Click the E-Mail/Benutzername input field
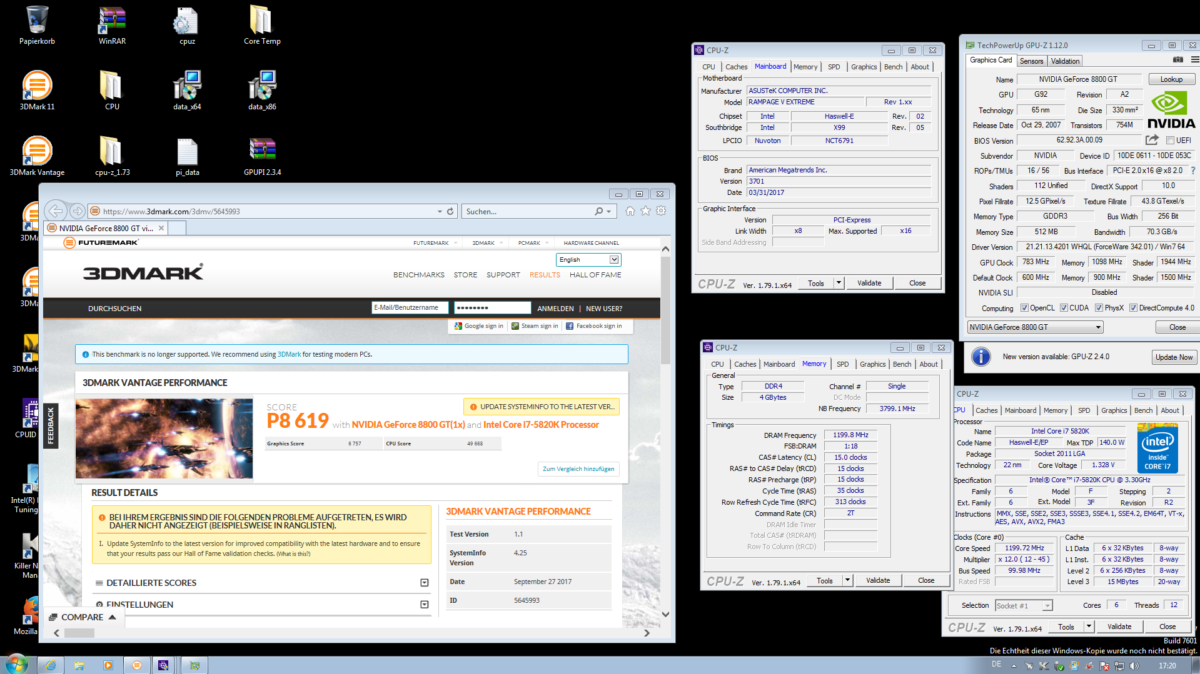The width and height of the screenshot is (1200, 674). 410,307
